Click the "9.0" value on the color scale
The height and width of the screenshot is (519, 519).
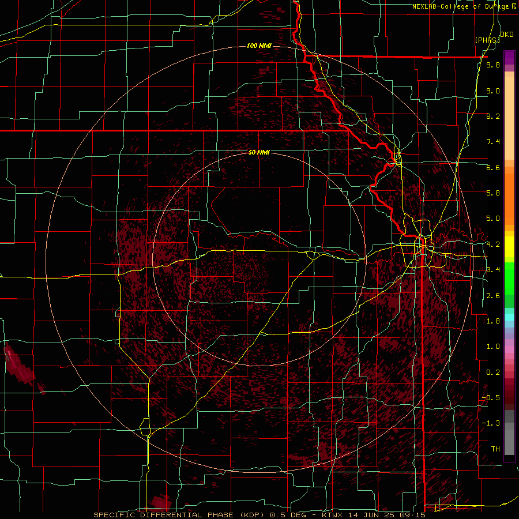point(493,91)
